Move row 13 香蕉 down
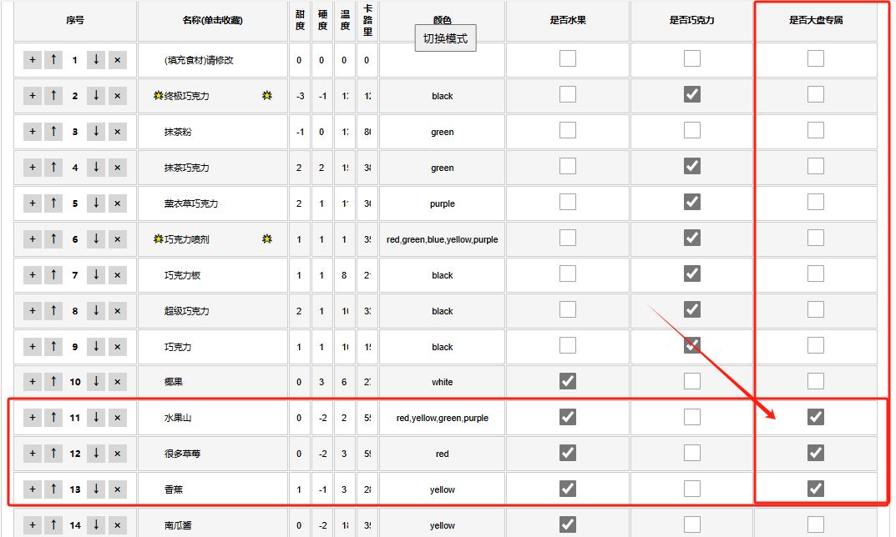This screenshot has width=896, height=537. click(96, 489)
